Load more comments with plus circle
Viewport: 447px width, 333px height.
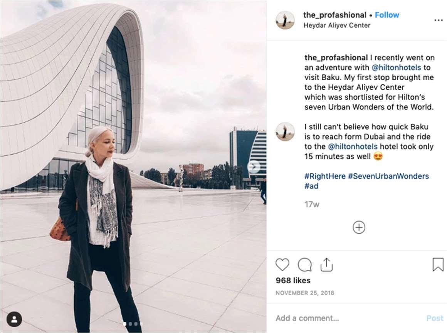(x=359, y=227)
